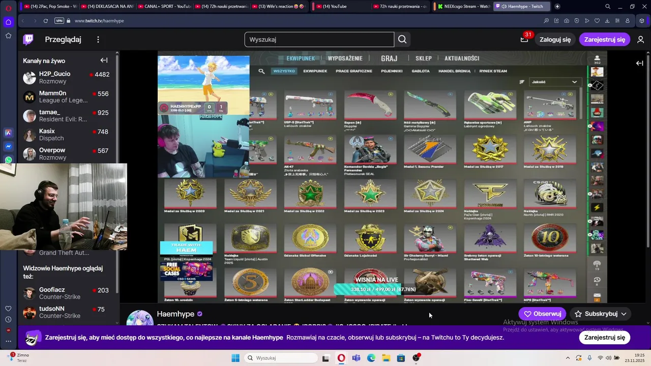
Task: Open the Twitch home logo
Action: [x=28, y=39]
